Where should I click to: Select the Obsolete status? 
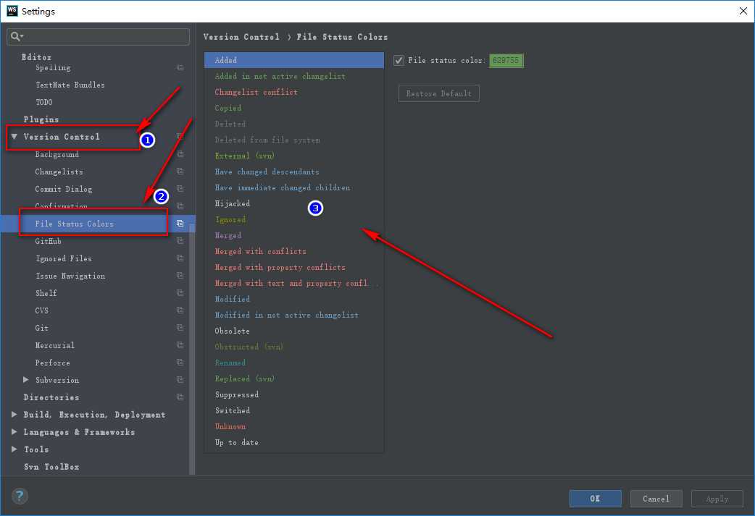(x=294, y=331)
